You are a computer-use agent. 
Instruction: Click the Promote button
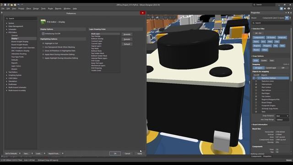[127, 34]
